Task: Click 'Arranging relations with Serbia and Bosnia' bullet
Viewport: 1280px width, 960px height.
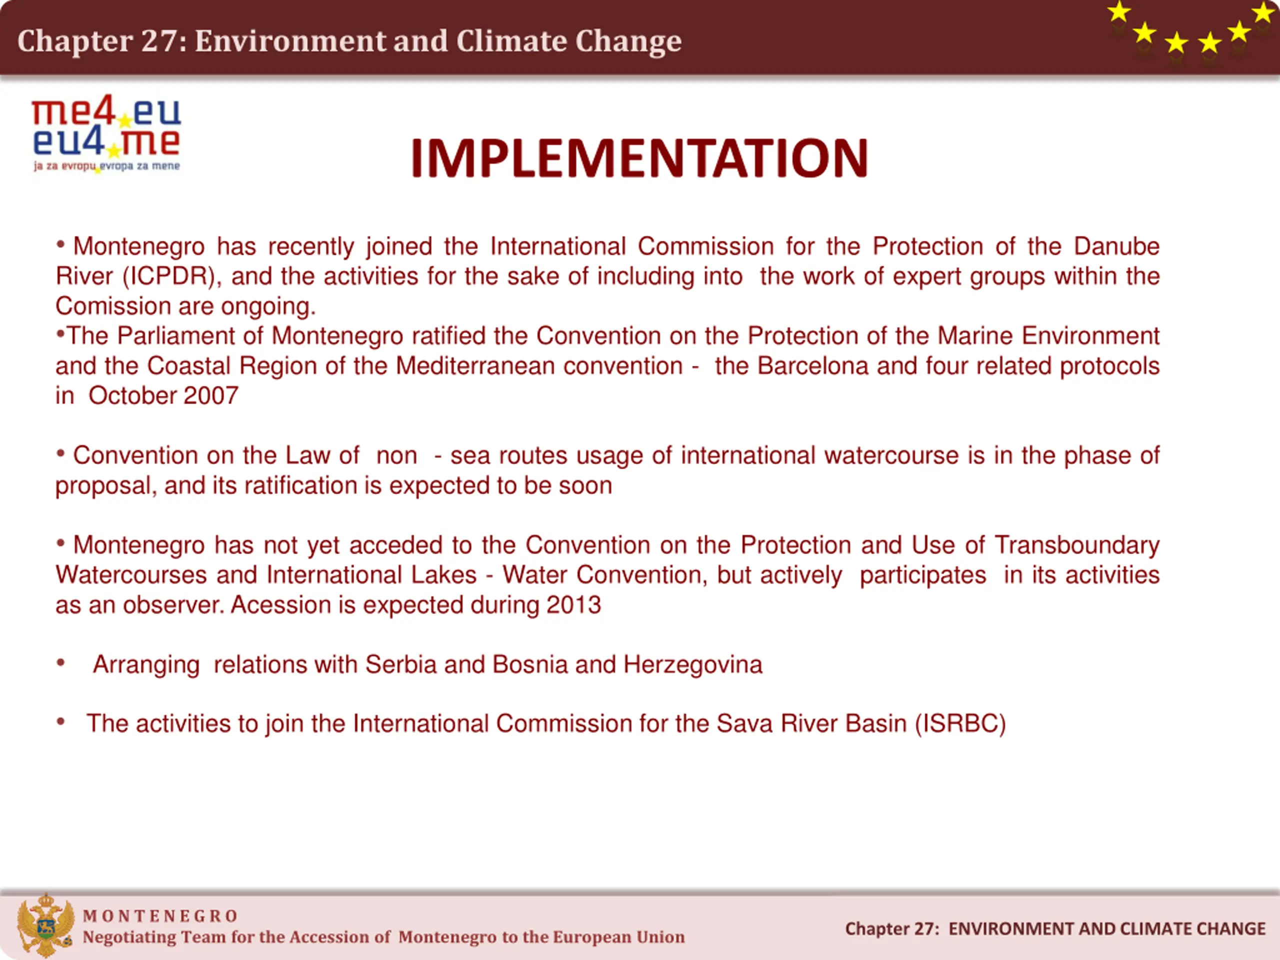Action: pyautogui.click(x=409, y=665)
